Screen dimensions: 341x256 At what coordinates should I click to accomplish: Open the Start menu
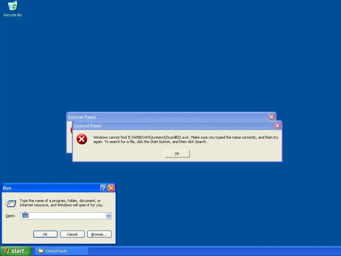(x=16, y=251)
